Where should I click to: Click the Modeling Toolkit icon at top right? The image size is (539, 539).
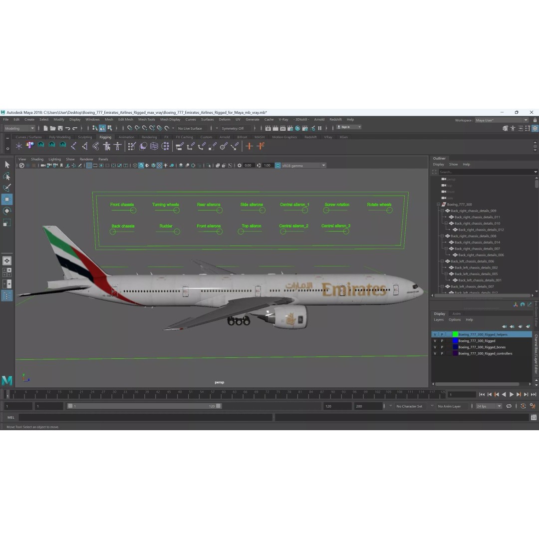(x=505, y=128)
